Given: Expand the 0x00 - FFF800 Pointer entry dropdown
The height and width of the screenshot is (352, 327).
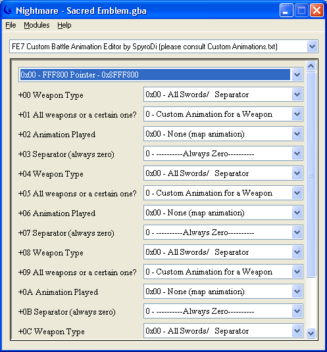Looking at the screenshot, I should tap(297, 74).
